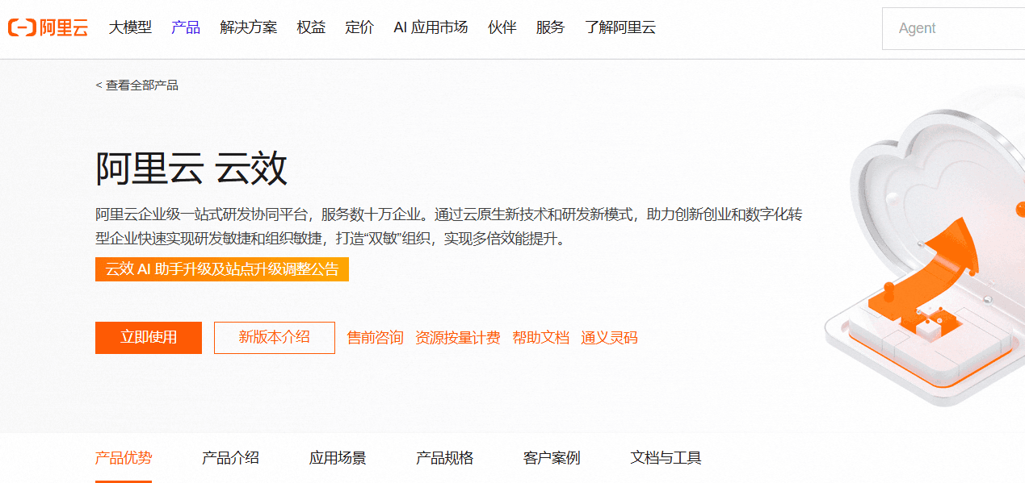Switch to the 产品介绍 tab
Viewport: 1025px width, 483px height.
click(x=230, y=458)
